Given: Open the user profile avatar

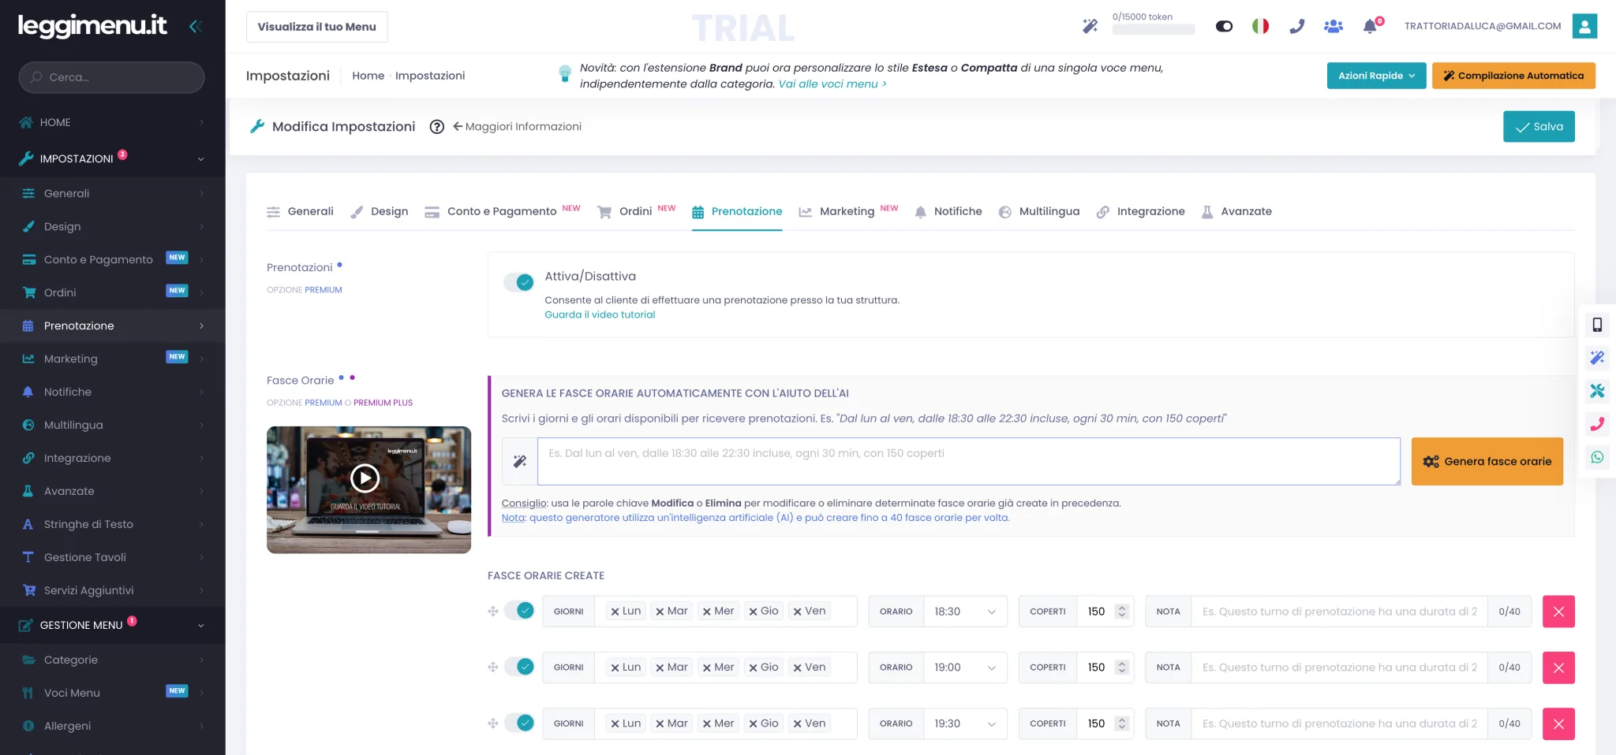Looking at the screenshot, I should 1584,26.
